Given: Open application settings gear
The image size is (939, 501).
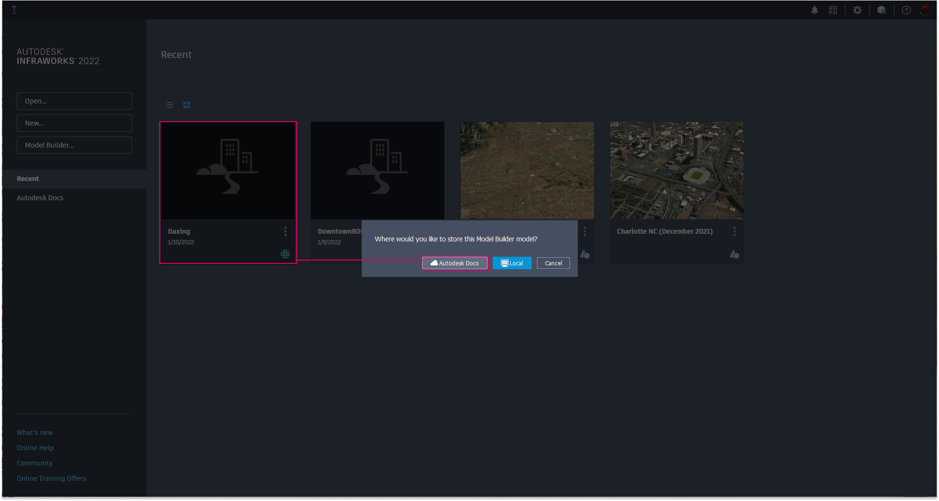Looking at the screenshot, I should (x=857, y=10).
